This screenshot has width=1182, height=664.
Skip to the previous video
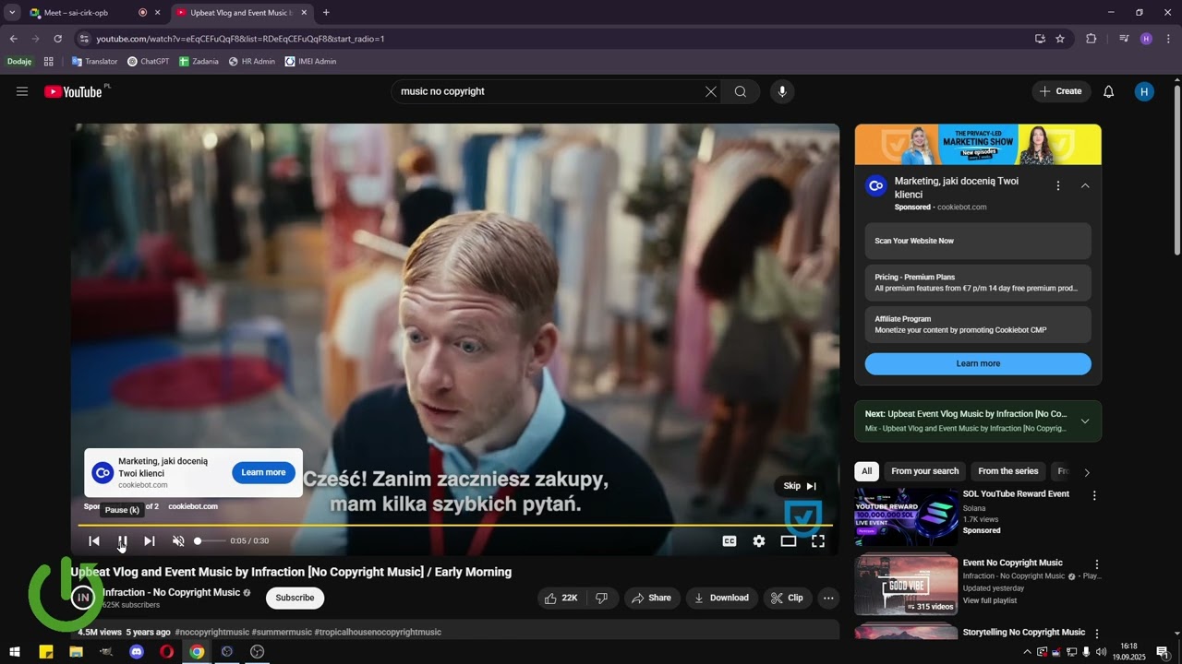(x=94, y=541)
